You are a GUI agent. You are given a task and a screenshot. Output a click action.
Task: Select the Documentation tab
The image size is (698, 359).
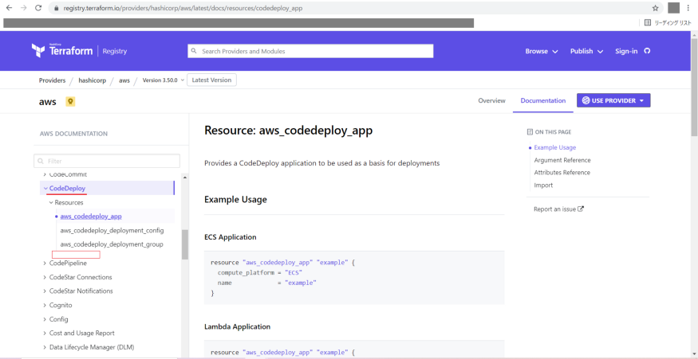(x=542, y=101)
